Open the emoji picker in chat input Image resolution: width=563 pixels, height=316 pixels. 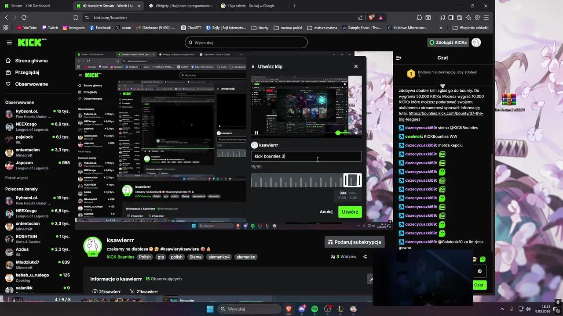tap(479, 271)
